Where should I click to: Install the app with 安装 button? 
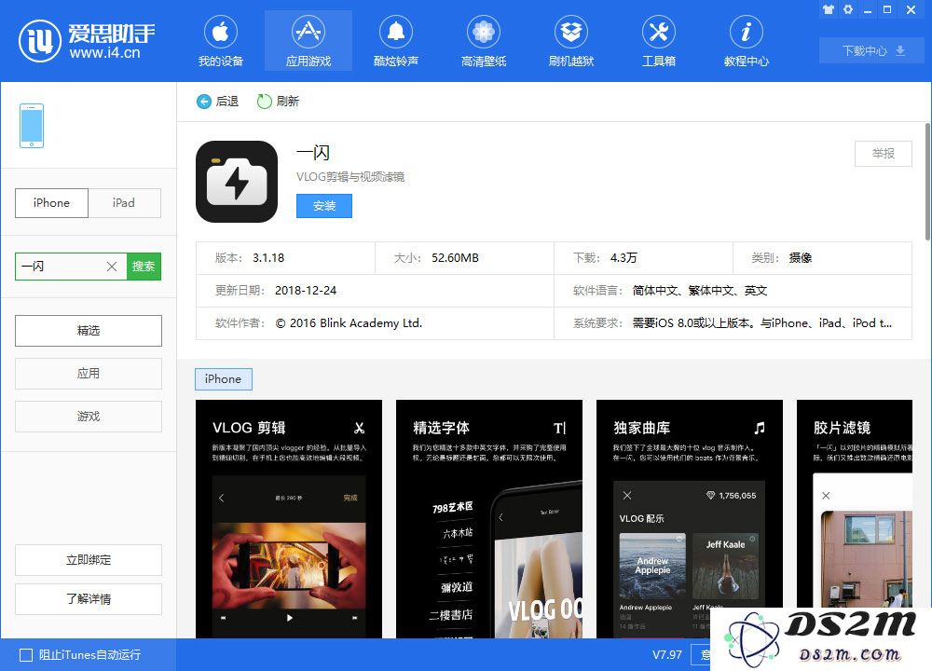(324, 206)
